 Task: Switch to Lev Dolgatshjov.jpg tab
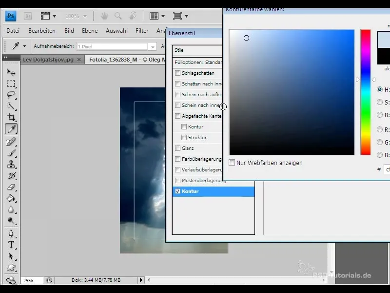[x=48, y=60]
